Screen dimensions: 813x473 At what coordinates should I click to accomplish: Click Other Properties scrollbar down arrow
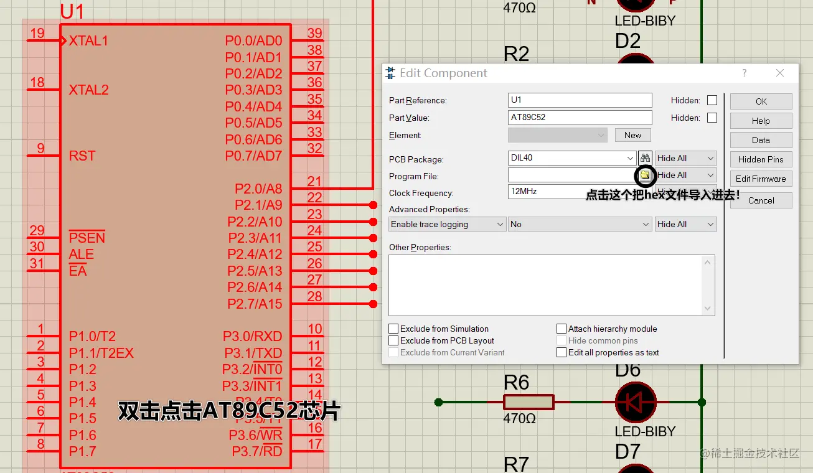[708, 308]
